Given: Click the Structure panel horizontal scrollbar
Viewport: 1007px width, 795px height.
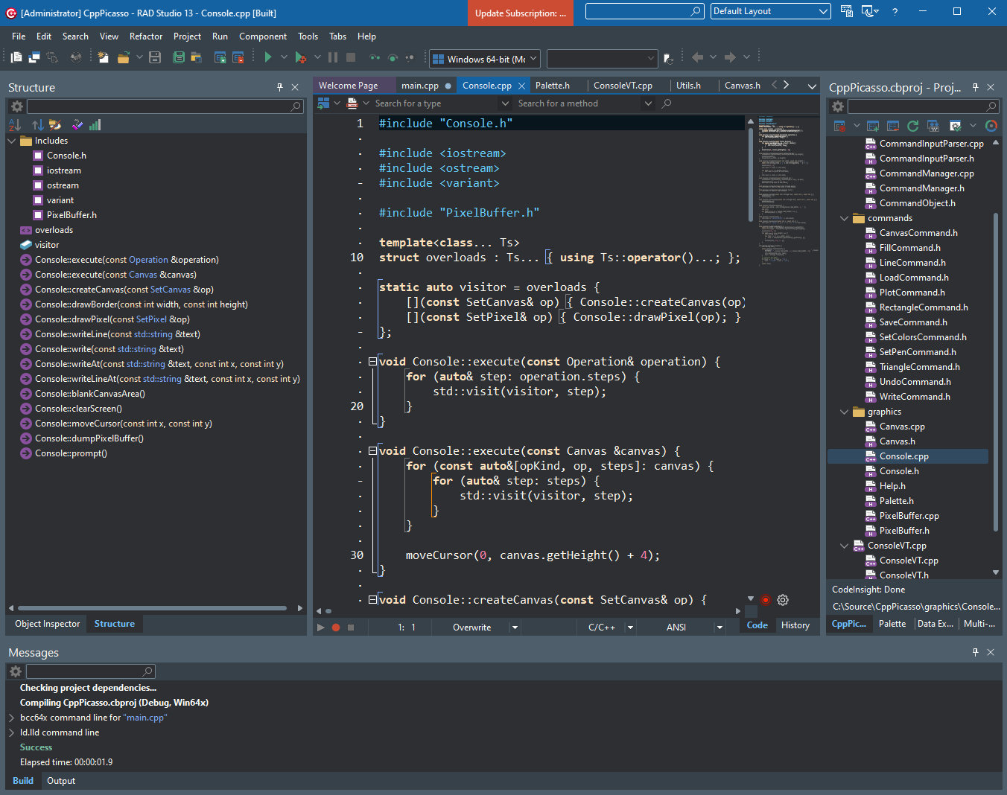Looking at the screenshot, I should pyautogui.click(x=151, y=608).
